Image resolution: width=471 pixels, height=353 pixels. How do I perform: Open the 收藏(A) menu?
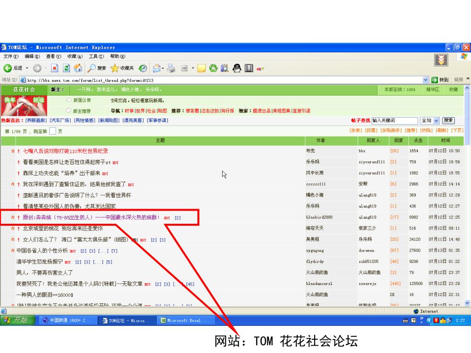(75, 57)
